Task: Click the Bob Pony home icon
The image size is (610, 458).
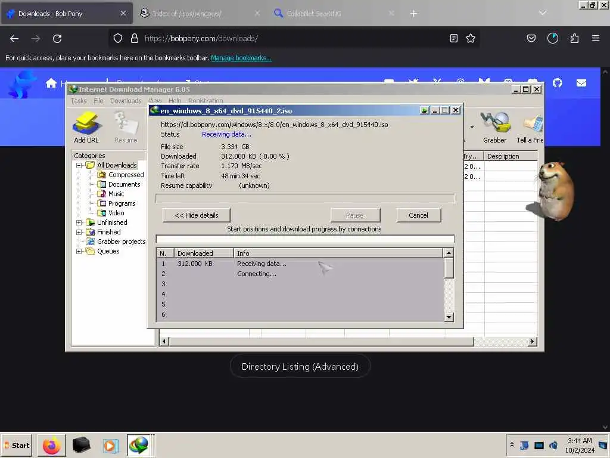Action: click(x=51, y=83)
